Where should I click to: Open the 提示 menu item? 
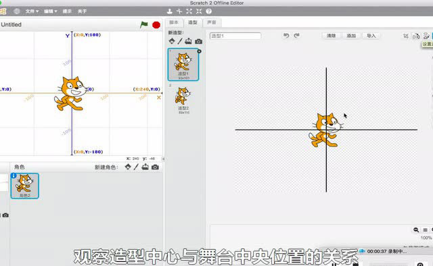(67, 11)
